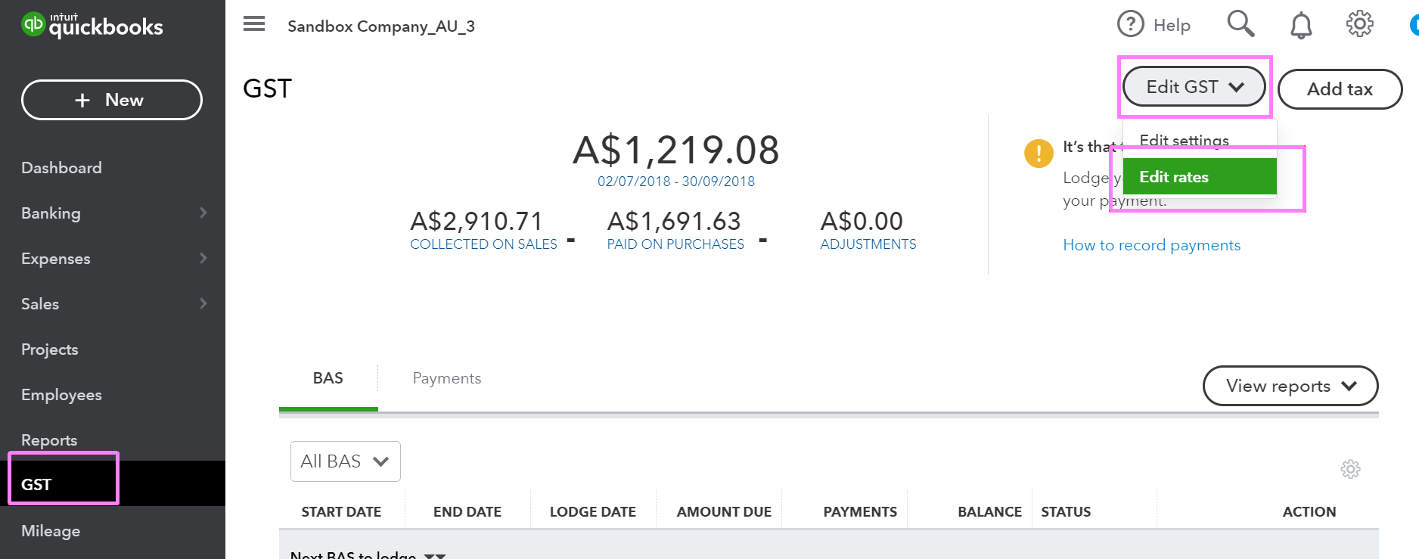Open Reports in the sidebar
1419x559 pixels.
point(49,440)
